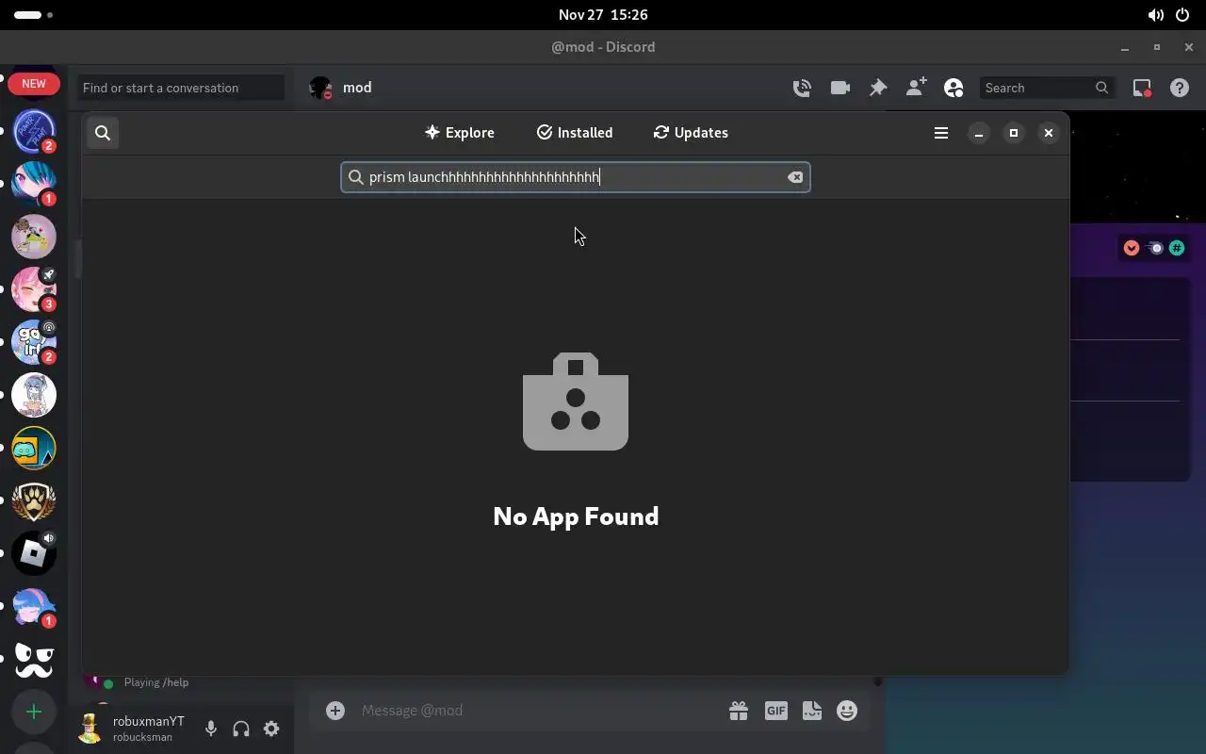This screenshot has height=754, width=1206.
Task: Focus the app store search field
Action: pyautogui.click(x=575, y=177)
